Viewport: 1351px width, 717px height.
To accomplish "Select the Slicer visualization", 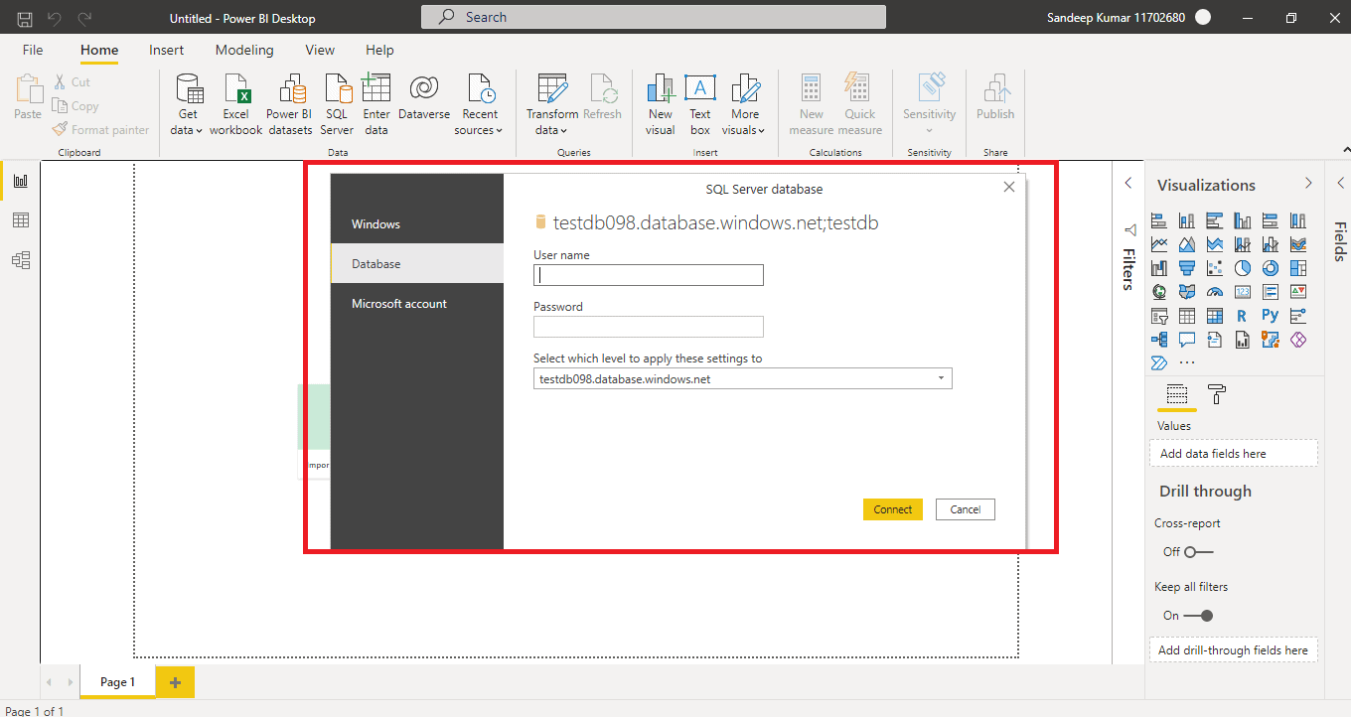I will 1159,315.
